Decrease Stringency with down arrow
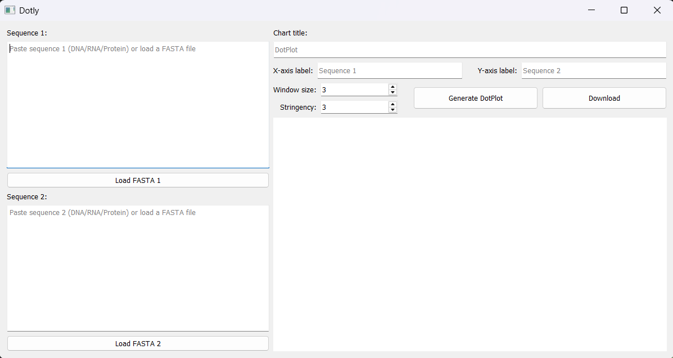 tap(392, 109)
